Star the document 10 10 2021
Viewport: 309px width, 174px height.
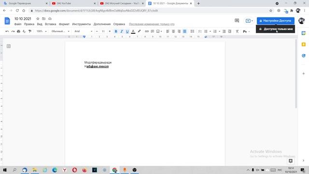click(x=38, y=19)
